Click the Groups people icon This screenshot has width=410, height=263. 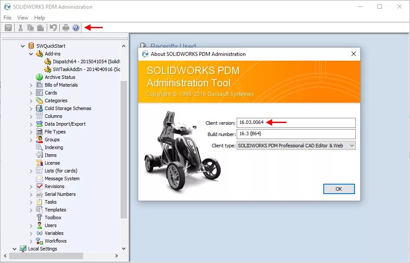(39, 140)
